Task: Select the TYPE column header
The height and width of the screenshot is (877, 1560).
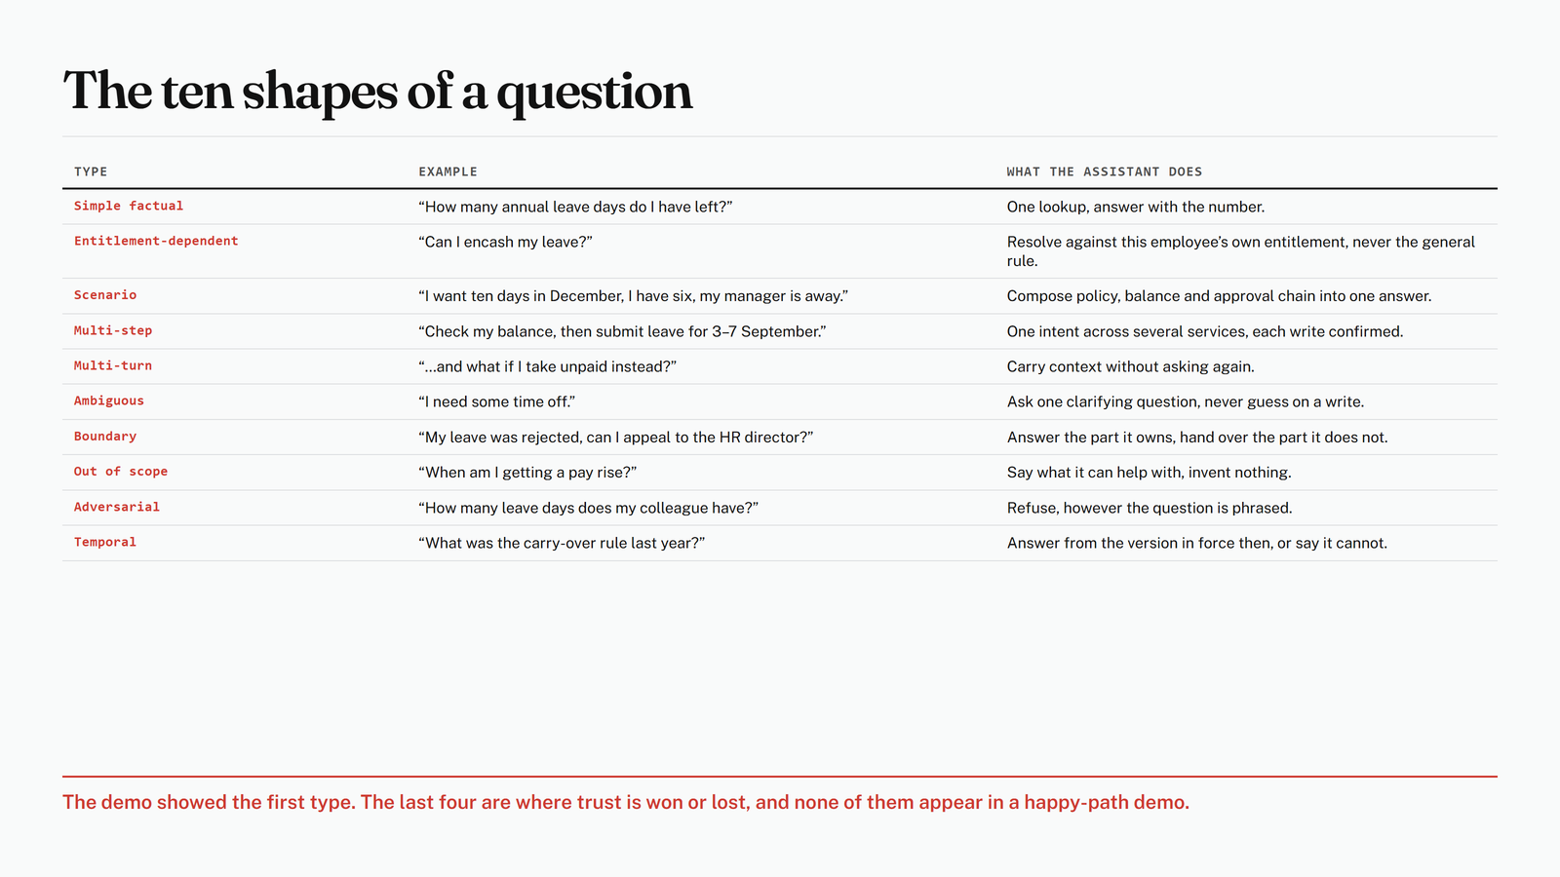Action: click(91, 172)
